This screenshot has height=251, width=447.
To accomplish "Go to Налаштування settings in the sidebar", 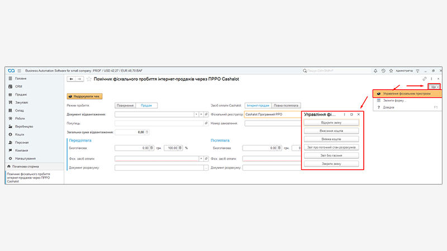I will pos(25,158).
